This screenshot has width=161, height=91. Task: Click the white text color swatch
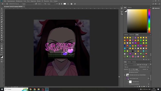(x=65, y=4)
